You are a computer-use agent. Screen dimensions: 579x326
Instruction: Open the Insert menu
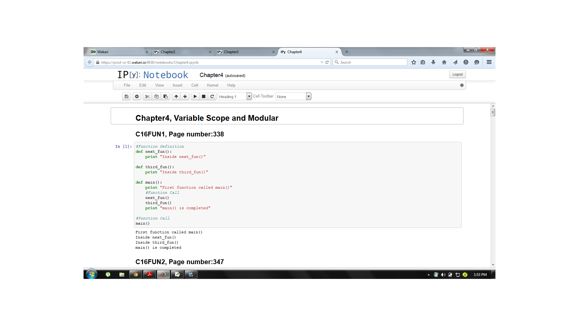coord(177,85)
